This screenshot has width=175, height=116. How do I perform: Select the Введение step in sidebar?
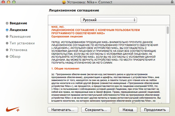point(18,23)
